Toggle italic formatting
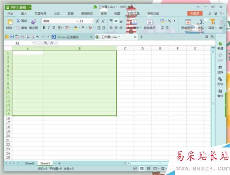This screenshot has width=230, height=175. [x=49, y=28]
